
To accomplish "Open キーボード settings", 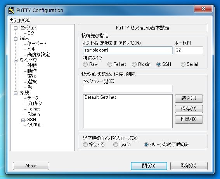I will 37,44.
